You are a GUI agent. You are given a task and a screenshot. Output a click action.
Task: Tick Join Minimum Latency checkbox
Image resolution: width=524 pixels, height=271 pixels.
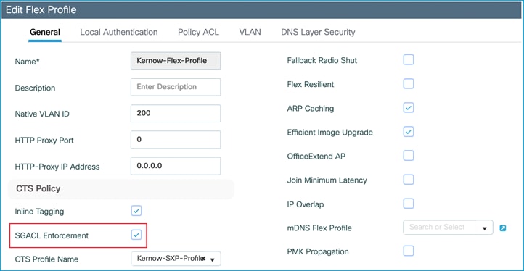409,180
